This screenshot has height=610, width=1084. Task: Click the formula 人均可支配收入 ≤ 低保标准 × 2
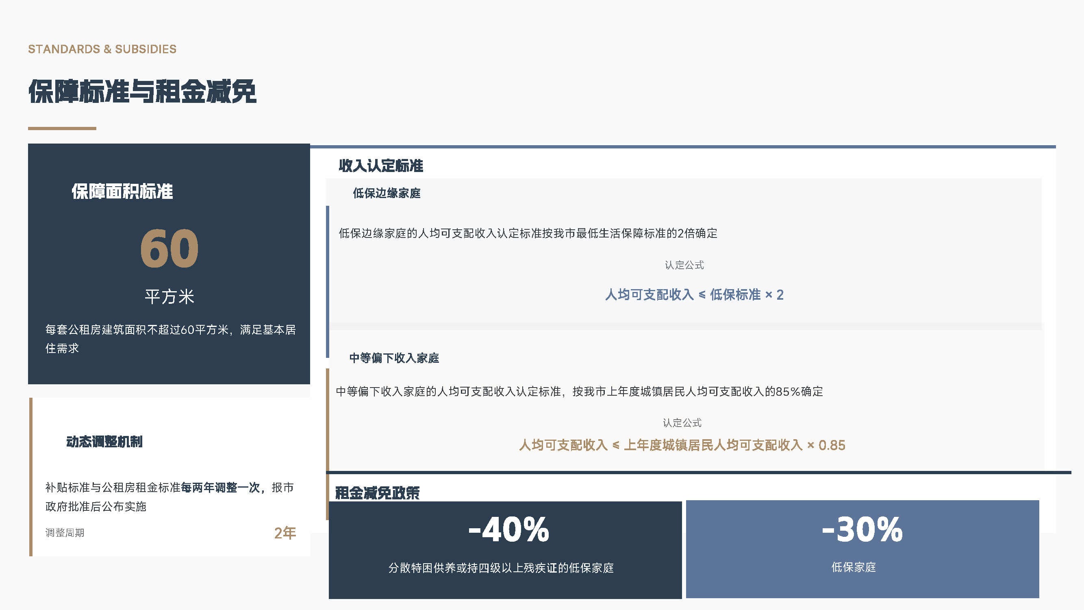tap(694, 295)
